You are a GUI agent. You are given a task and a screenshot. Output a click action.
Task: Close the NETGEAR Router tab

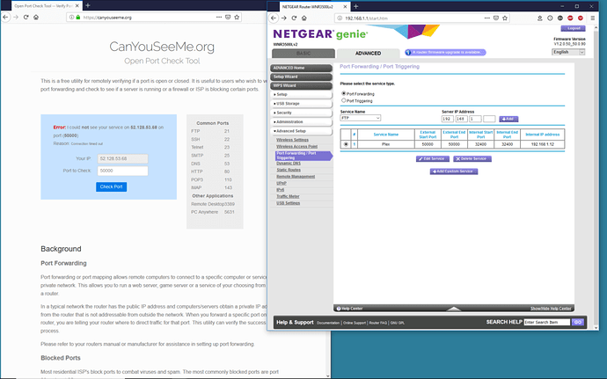point(344,6)
